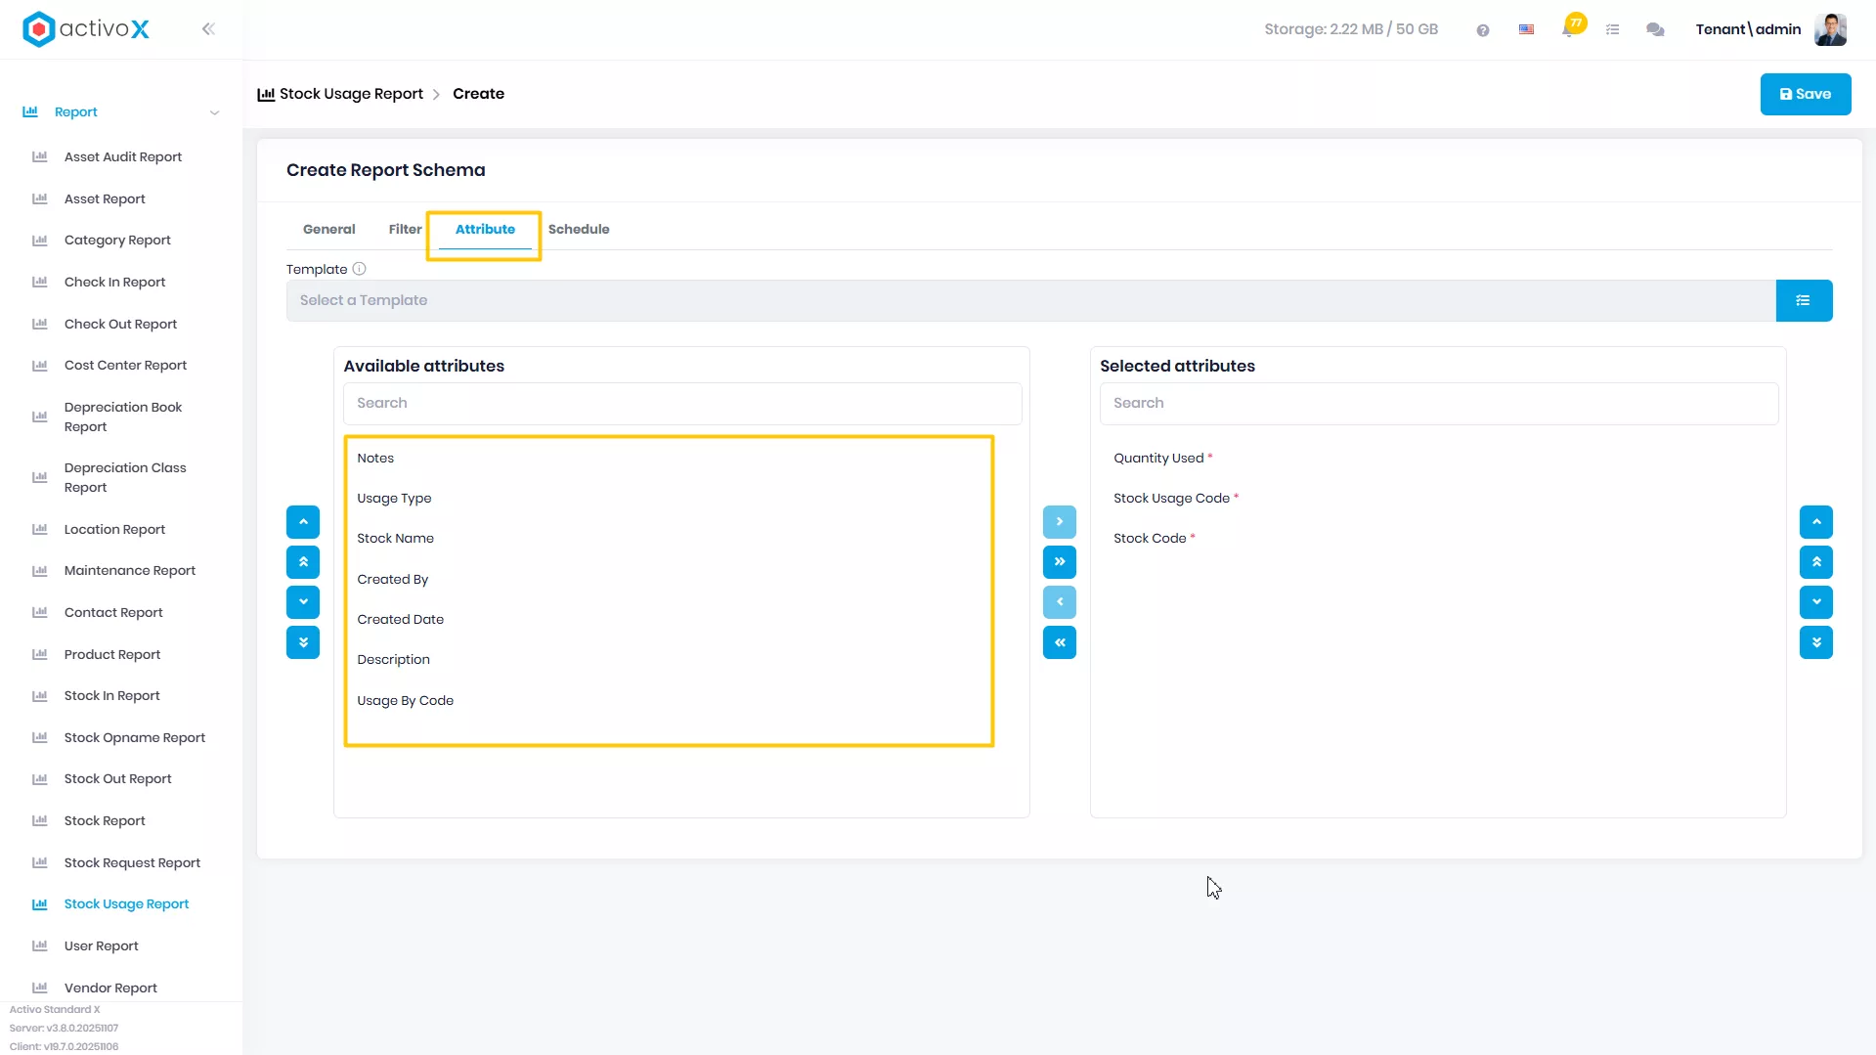Move available attribute to the bottom
Viewport: 1876px width, 1055px height.
pos(303,642)
